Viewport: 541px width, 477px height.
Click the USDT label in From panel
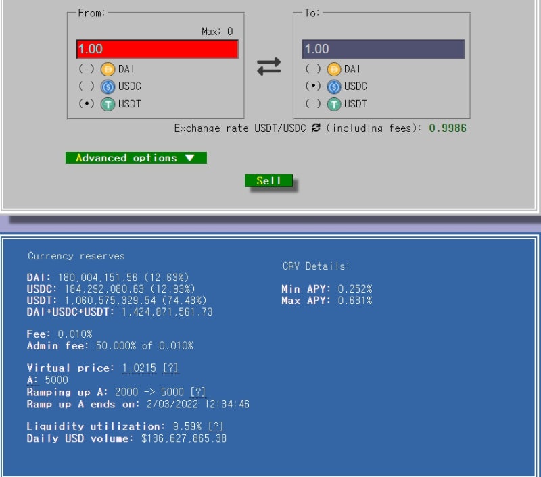(x=129, y=104)
